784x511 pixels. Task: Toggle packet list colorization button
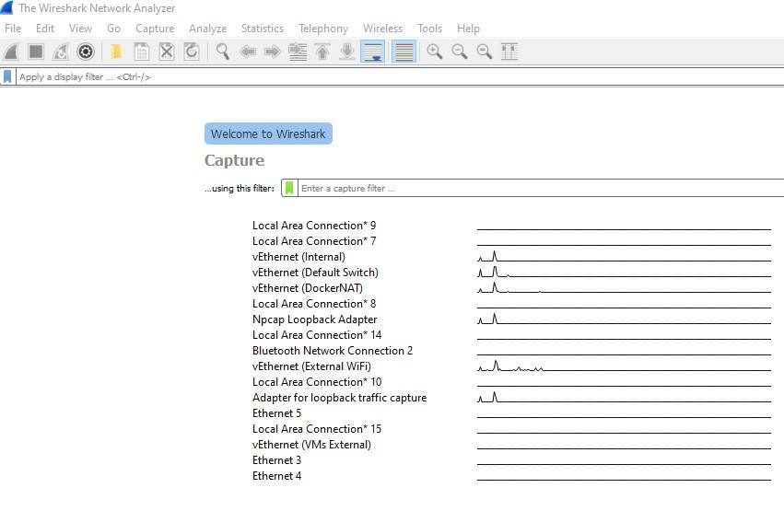coord(403,52)
